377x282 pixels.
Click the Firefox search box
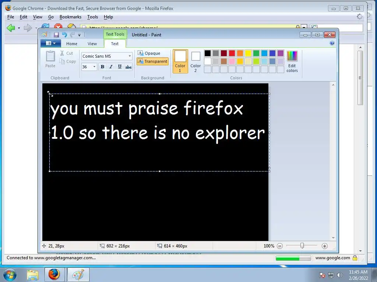pos(337,27)
